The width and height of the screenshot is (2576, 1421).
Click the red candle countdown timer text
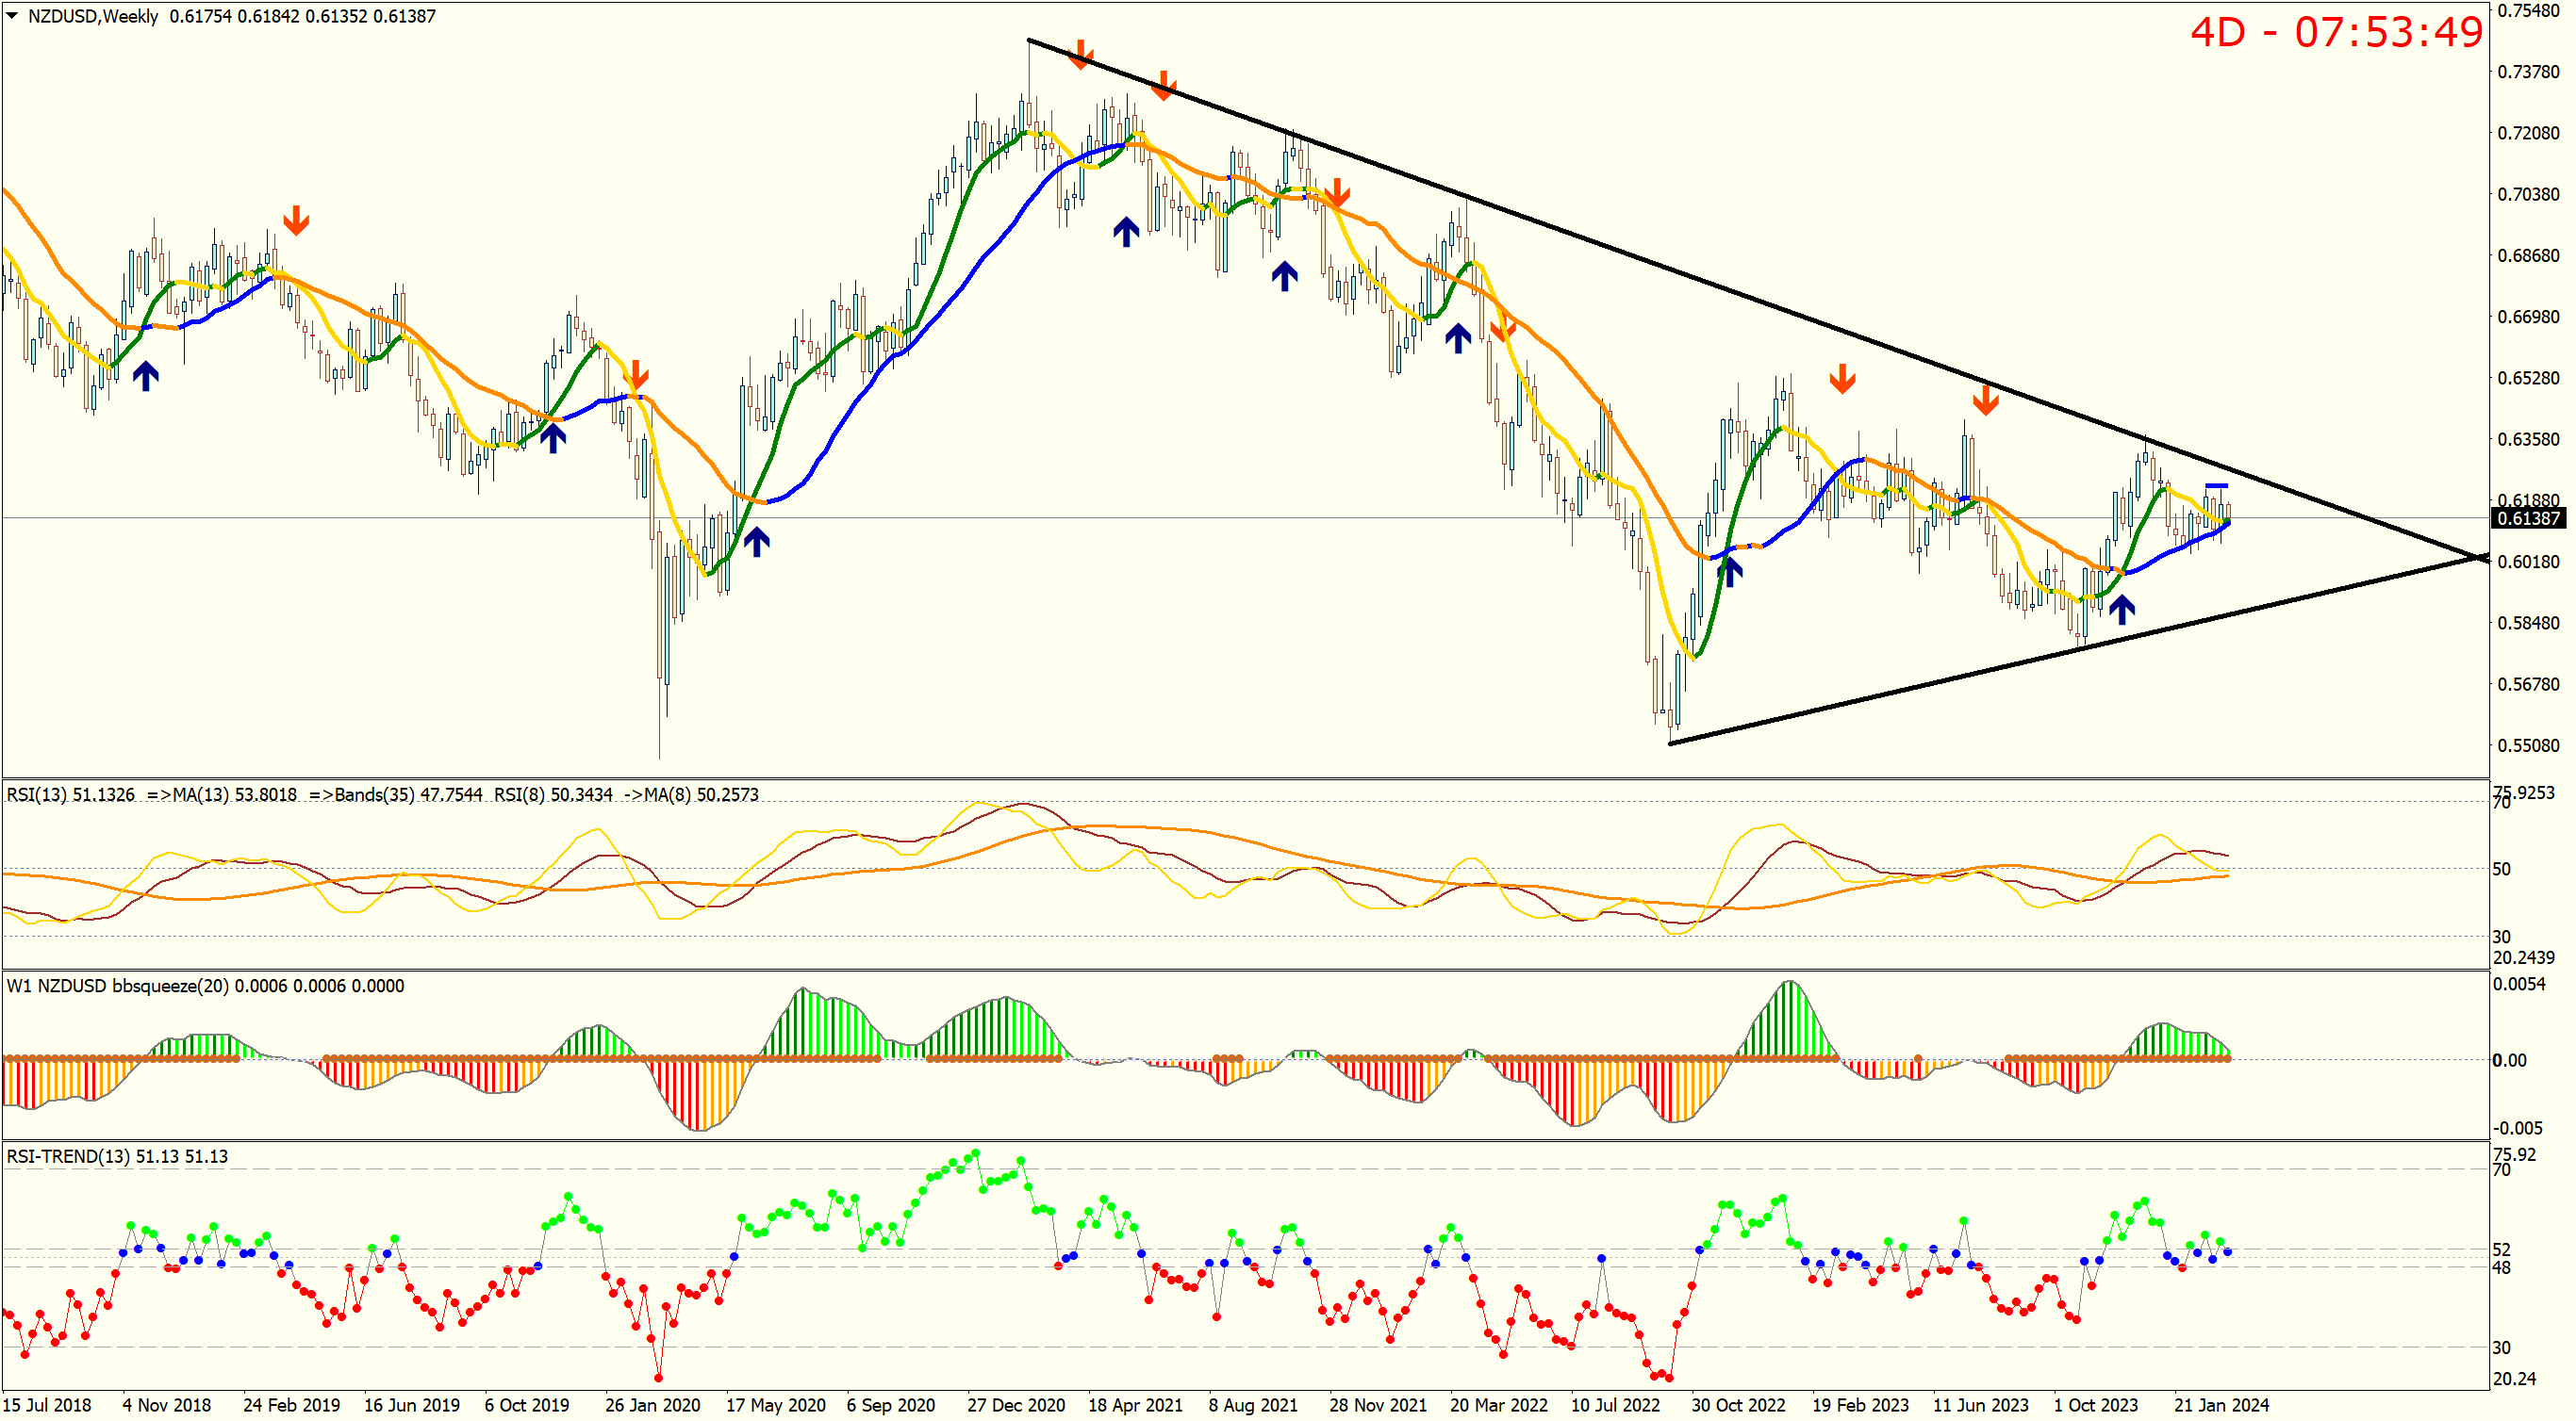tap(2336, 32)
